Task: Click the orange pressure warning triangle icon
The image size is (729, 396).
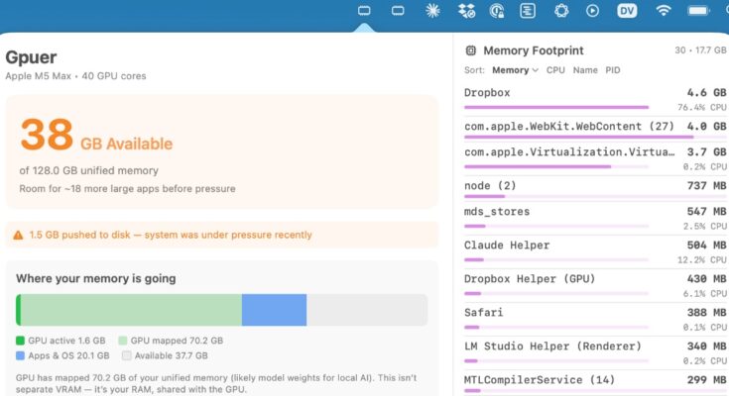Action: [x=18, y=236]
